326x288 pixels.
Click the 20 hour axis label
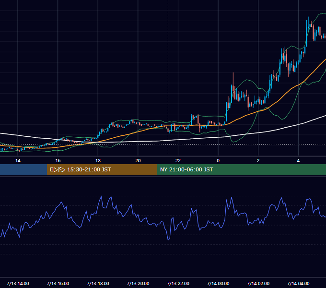(x=138, y=161)
